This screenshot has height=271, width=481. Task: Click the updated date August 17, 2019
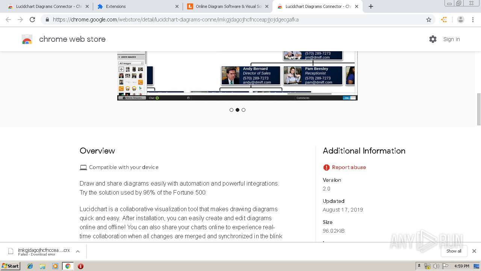tap(343, 210)
